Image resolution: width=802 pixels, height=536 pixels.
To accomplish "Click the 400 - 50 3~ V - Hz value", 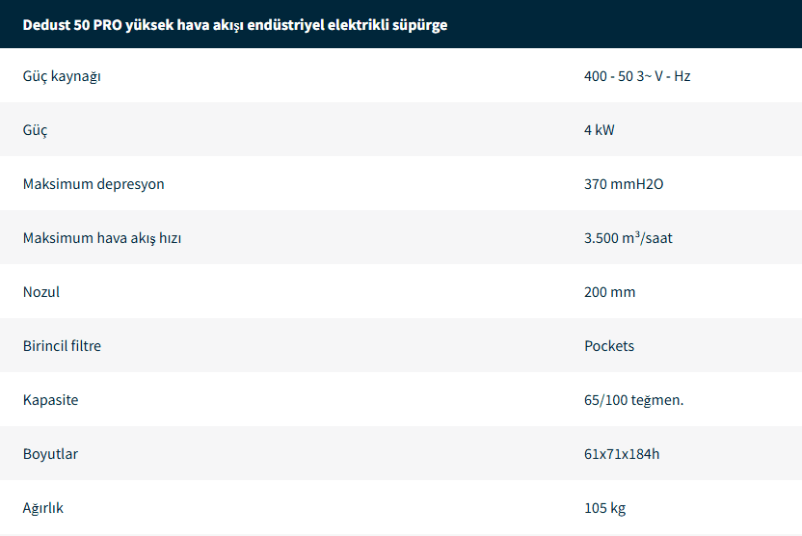I will coord(637,76).
